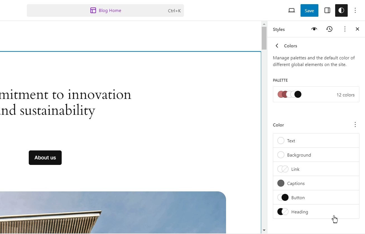Image resolution: width=365 pixels, height=234 pixels.
Task: Close the Styles sidebar
Action: 357,29
